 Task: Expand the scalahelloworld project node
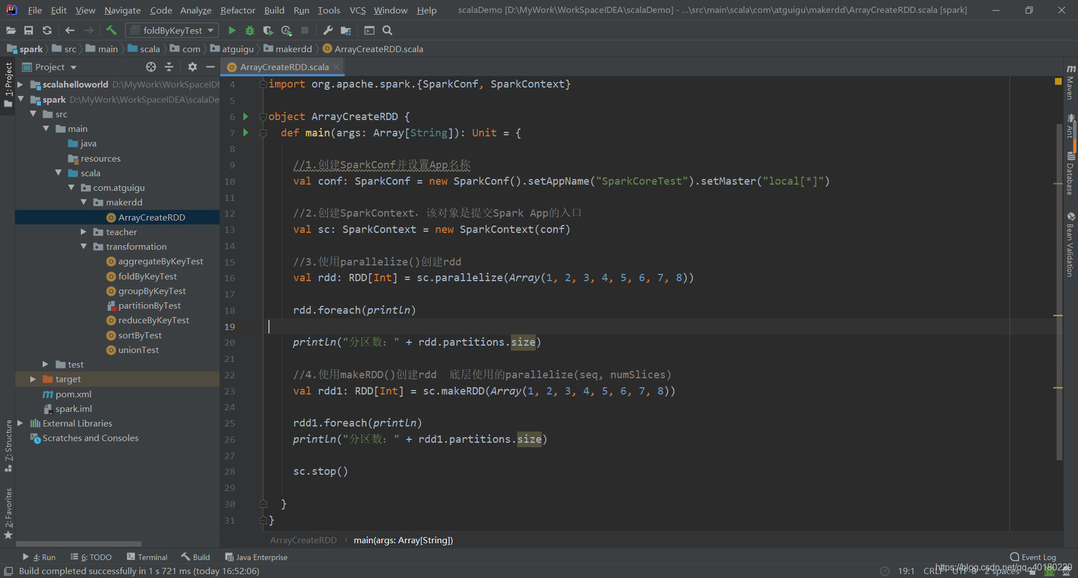click(x=20, y=84)
